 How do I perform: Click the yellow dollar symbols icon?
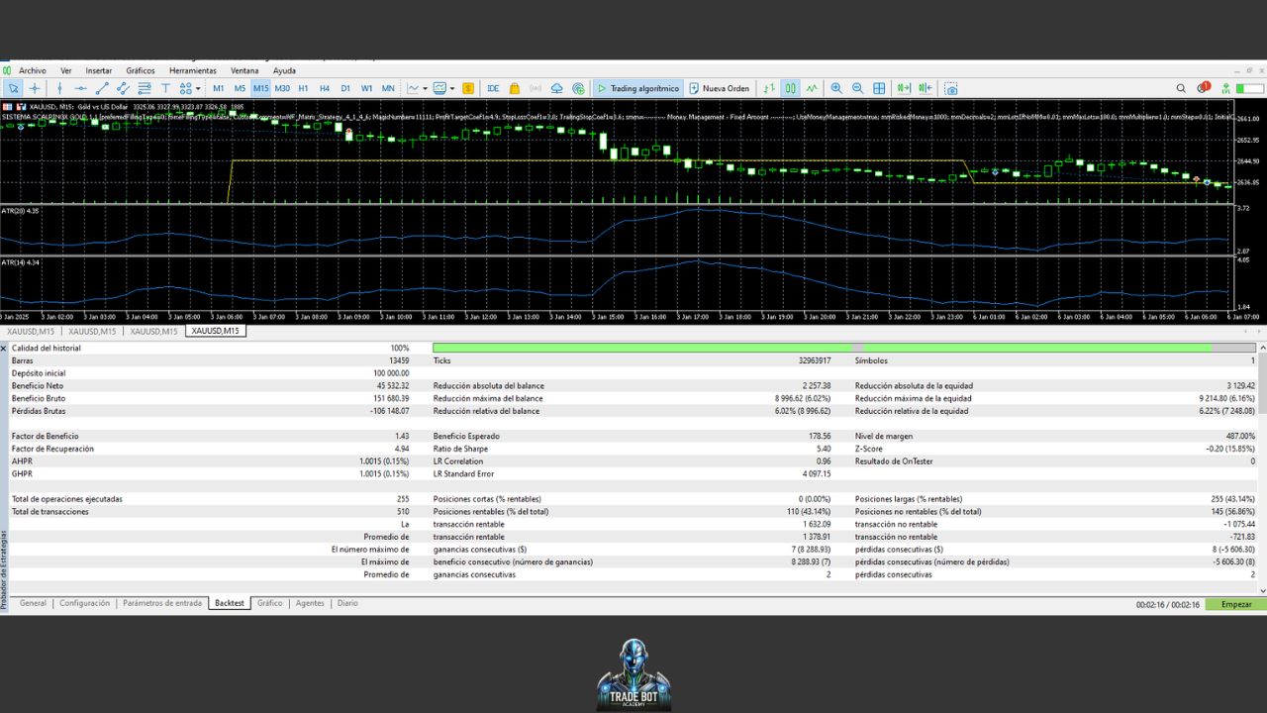click(x=468, y=88)
